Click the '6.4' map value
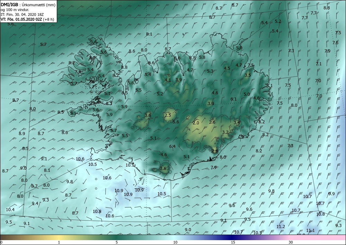The image size is (346, 245). pyautogui.click(x=172, y=146)
